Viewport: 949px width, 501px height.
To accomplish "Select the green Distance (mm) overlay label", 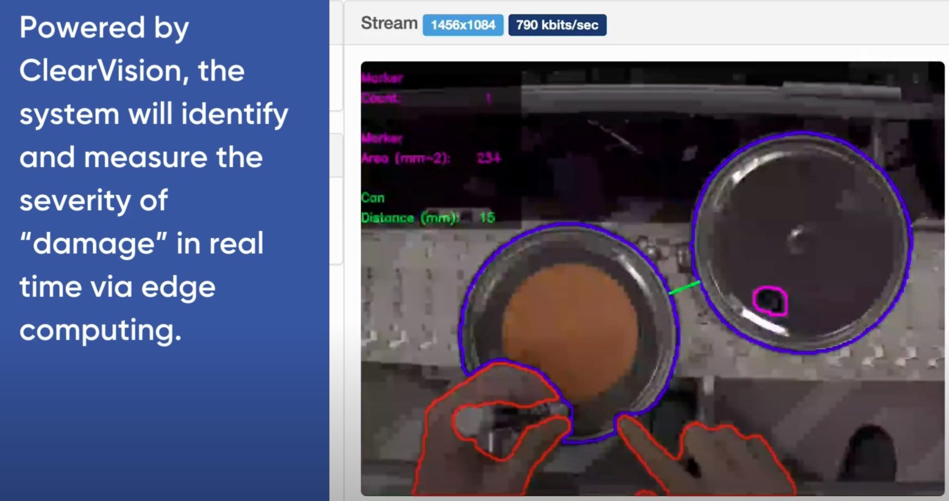I will click(x=410, y=218).
